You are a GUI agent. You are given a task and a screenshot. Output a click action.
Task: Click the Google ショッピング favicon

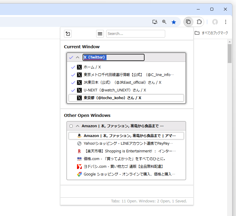(x=79, y=174)
